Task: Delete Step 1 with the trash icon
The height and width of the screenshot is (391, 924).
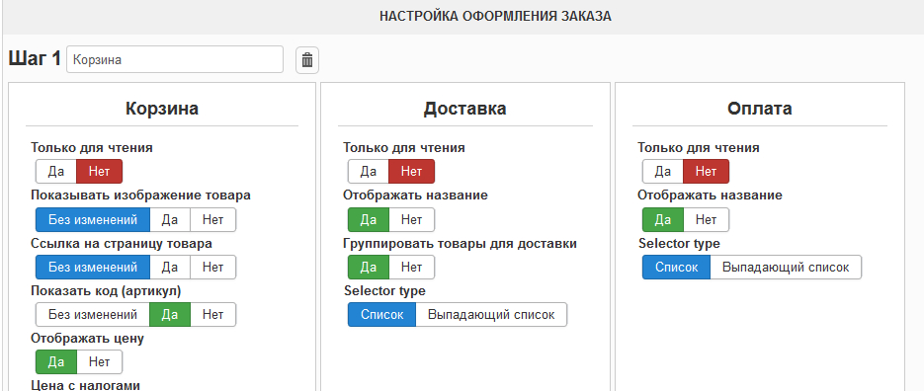Action: point(307,60)
